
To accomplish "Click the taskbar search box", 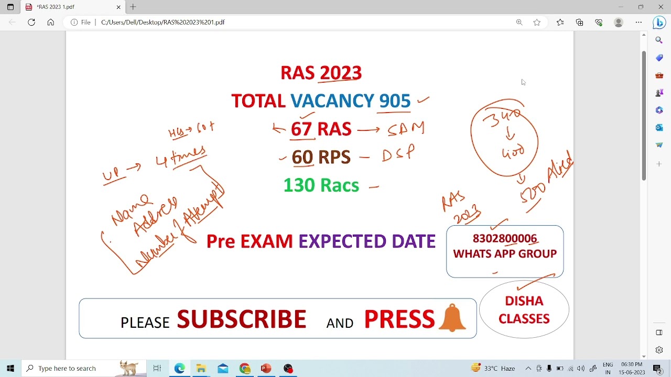I will (84, 368).
